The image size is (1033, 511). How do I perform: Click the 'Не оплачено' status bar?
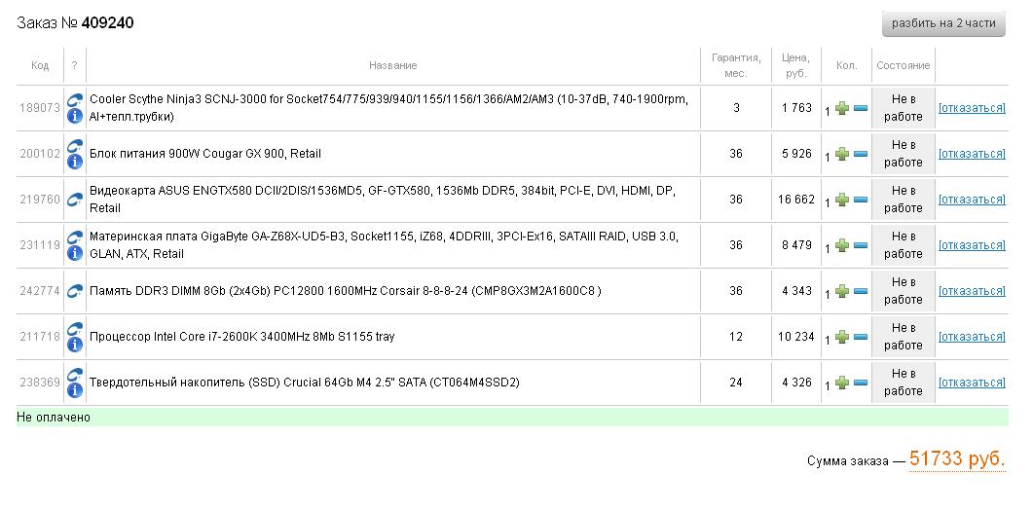click(512, 417)
